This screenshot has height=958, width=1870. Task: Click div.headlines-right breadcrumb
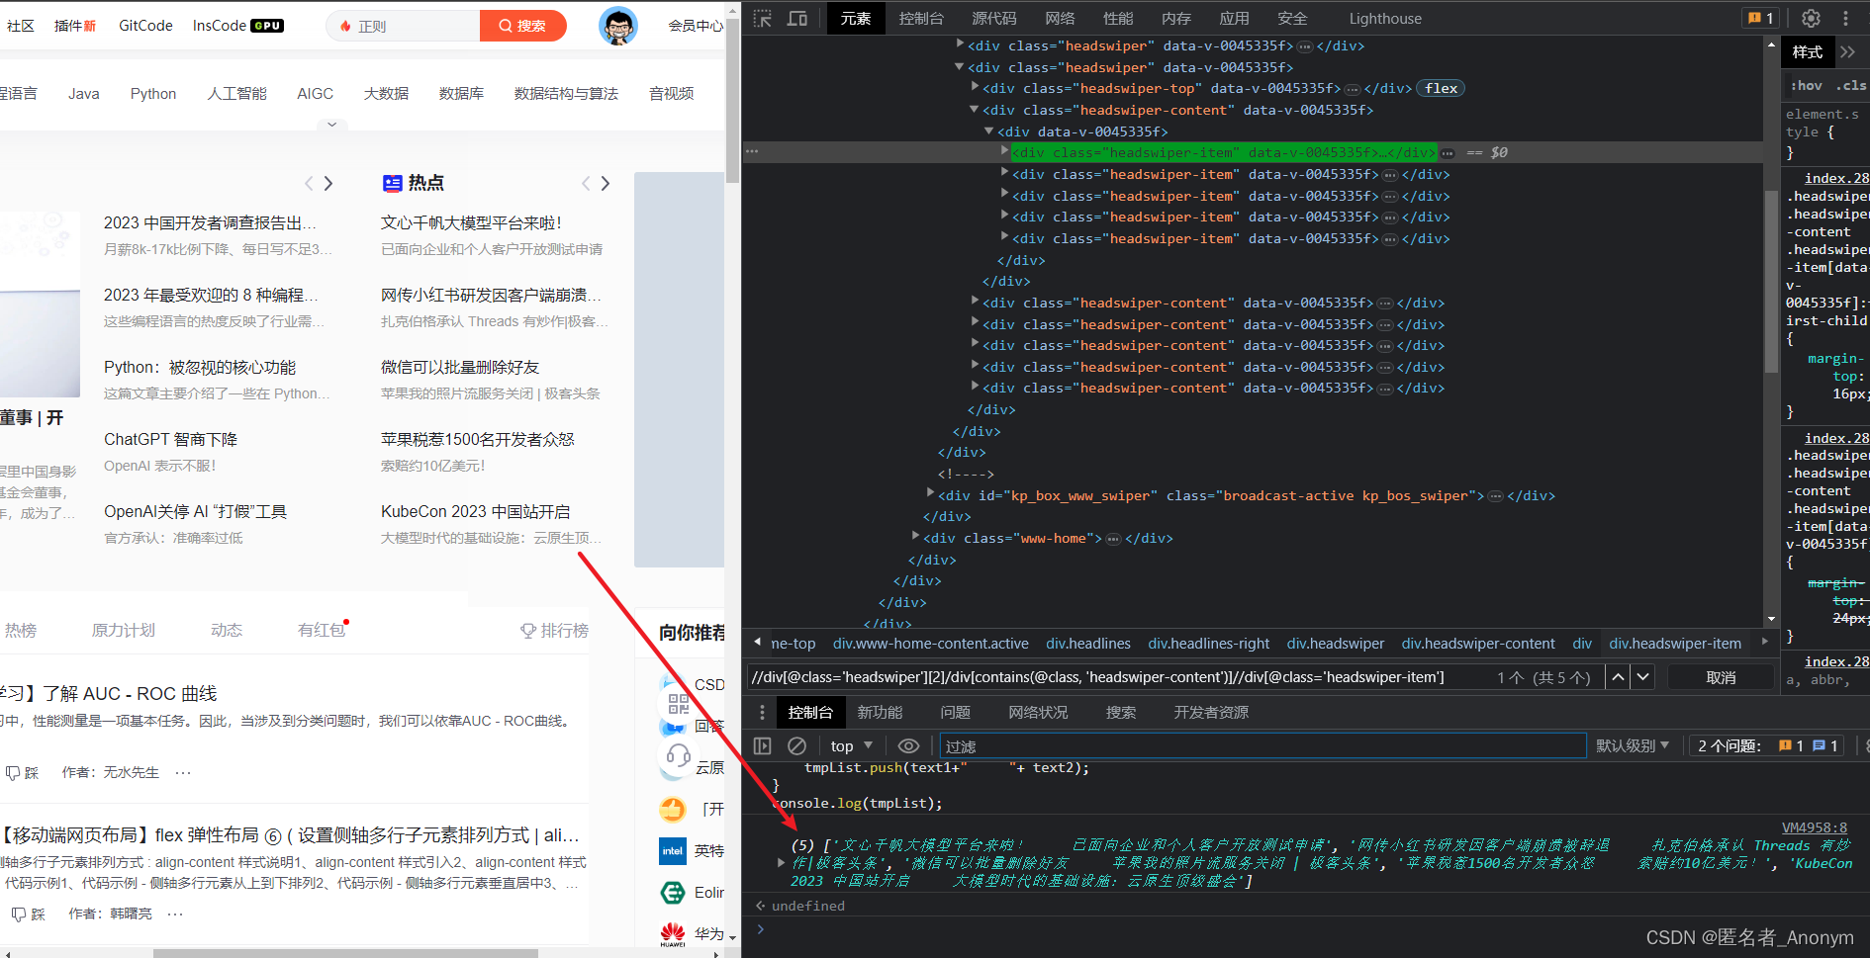pyautogui.click(x=1208, y=644)
